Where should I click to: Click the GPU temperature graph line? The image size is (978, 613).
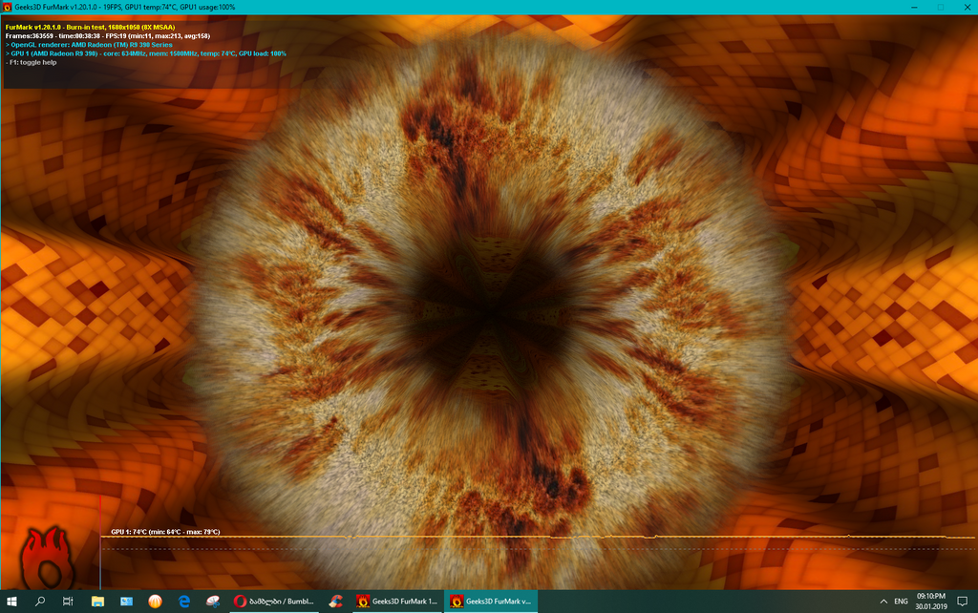click(x=478, y=538)
